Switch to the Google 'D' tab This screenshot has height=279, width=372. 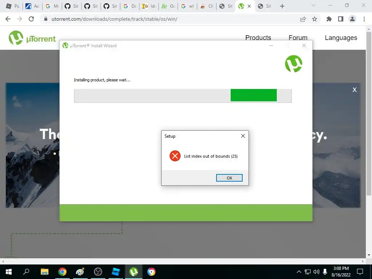point(130,6)
